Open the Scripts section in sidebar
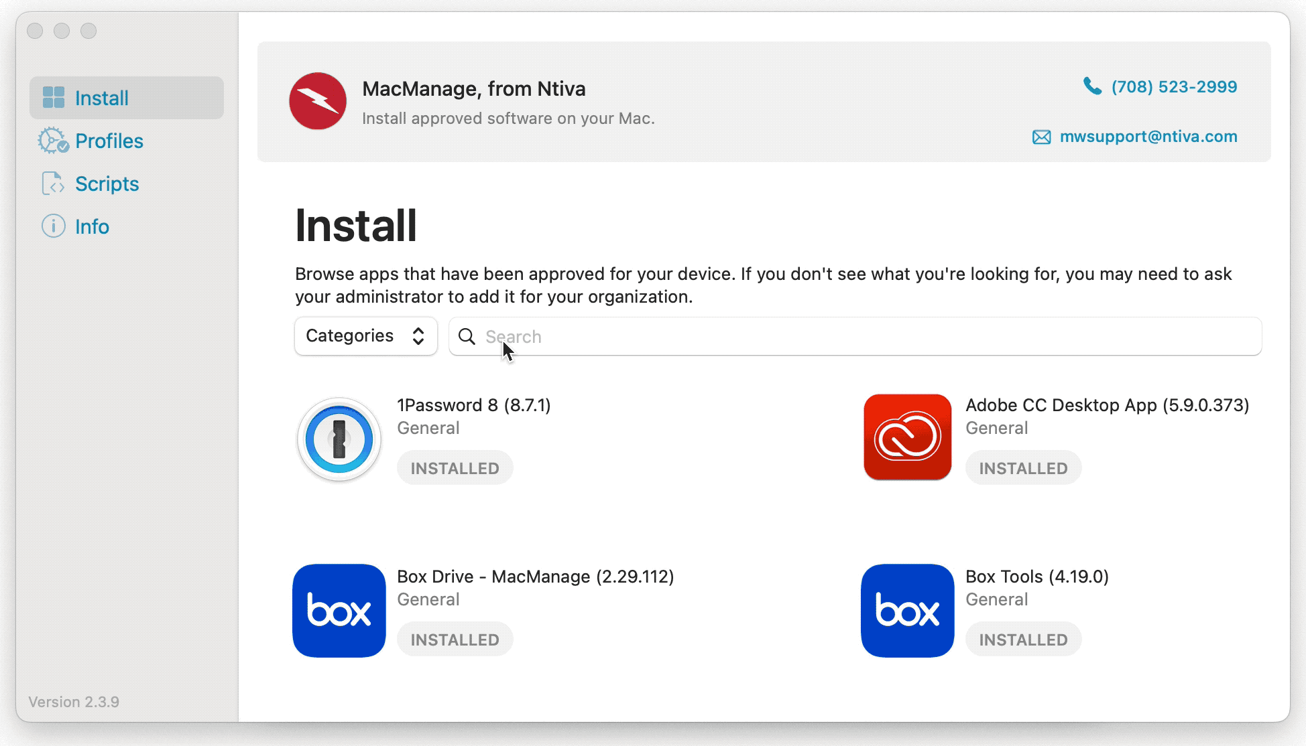 click(x=126, y=183)
